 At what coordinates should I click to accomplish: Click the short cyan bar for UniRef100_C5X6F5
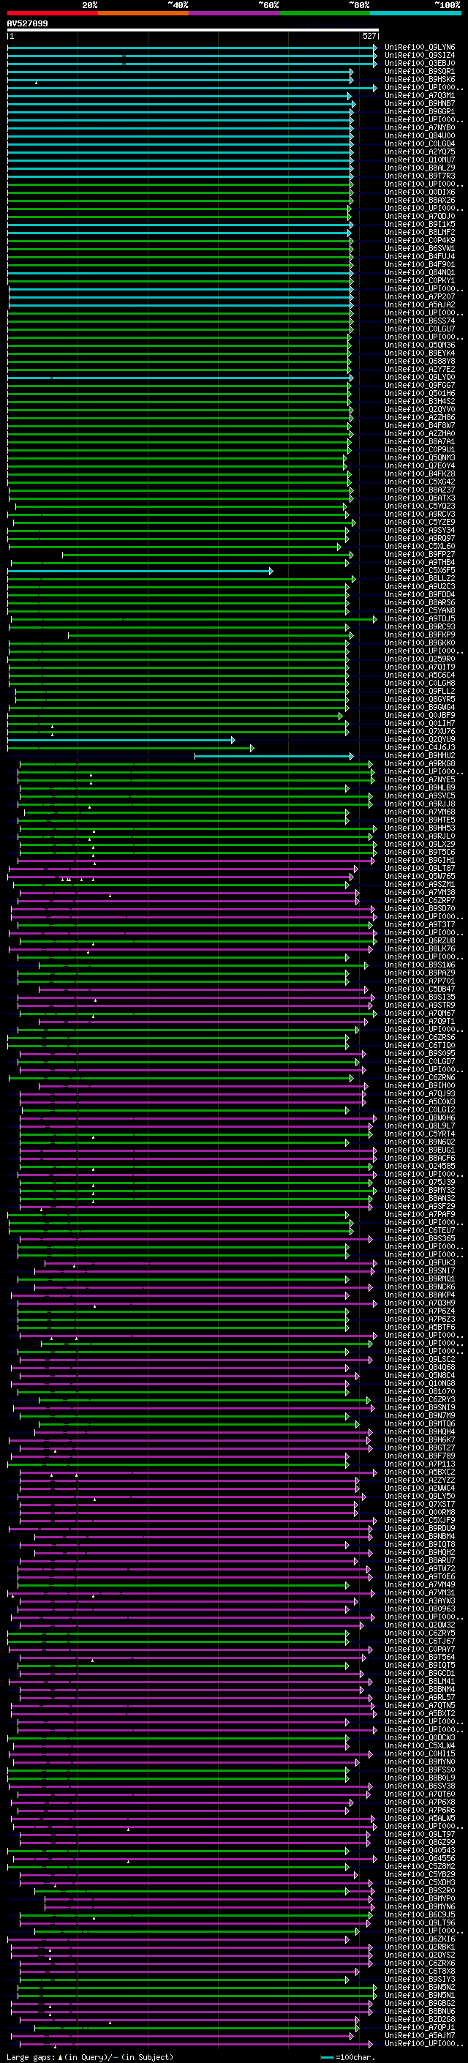pyautogui.click(x=140, y=571)
